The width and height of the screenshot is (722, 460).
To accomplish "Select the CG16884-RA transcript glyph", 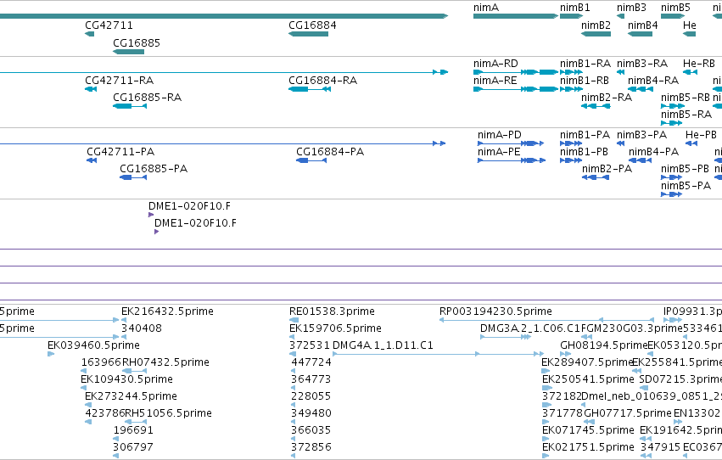I will (310, 89).
